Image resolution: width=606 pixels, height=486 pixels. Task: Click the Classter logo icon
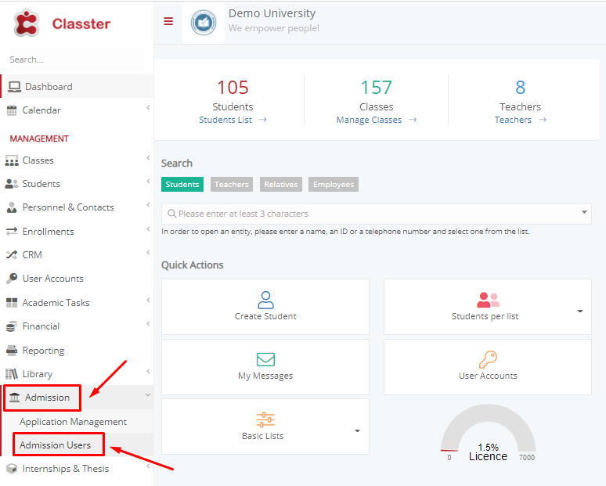tap(27, 23)
